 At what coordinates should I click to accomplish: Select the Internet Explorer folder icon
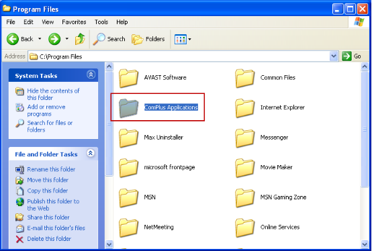[x=244, y=108]
